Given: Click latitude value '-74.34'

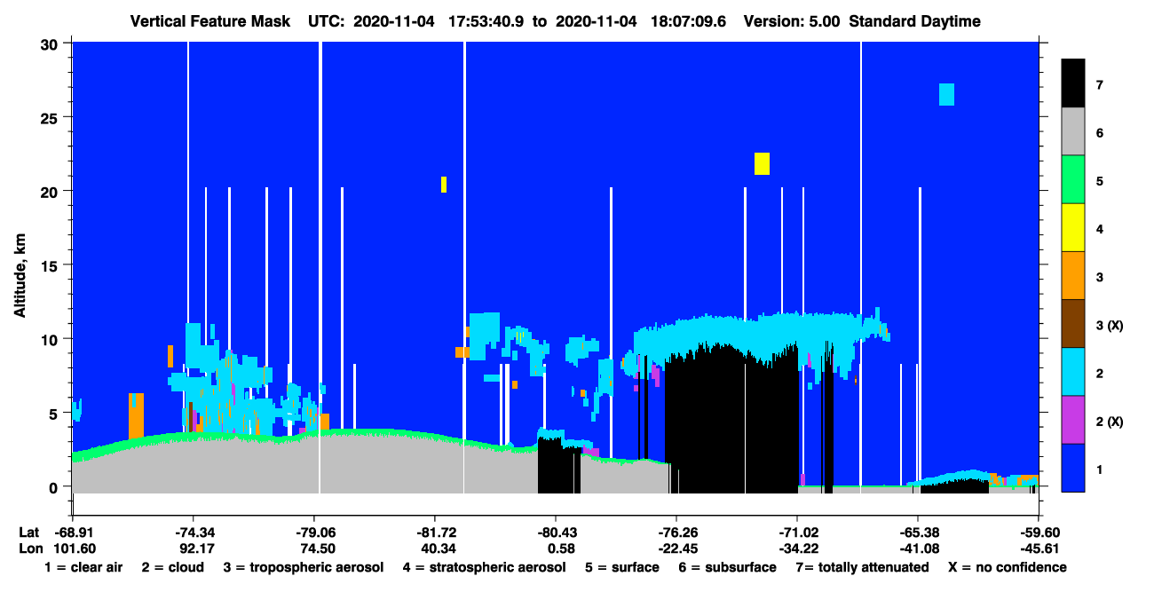Looking at the screenshot, I should coord(194,533).
